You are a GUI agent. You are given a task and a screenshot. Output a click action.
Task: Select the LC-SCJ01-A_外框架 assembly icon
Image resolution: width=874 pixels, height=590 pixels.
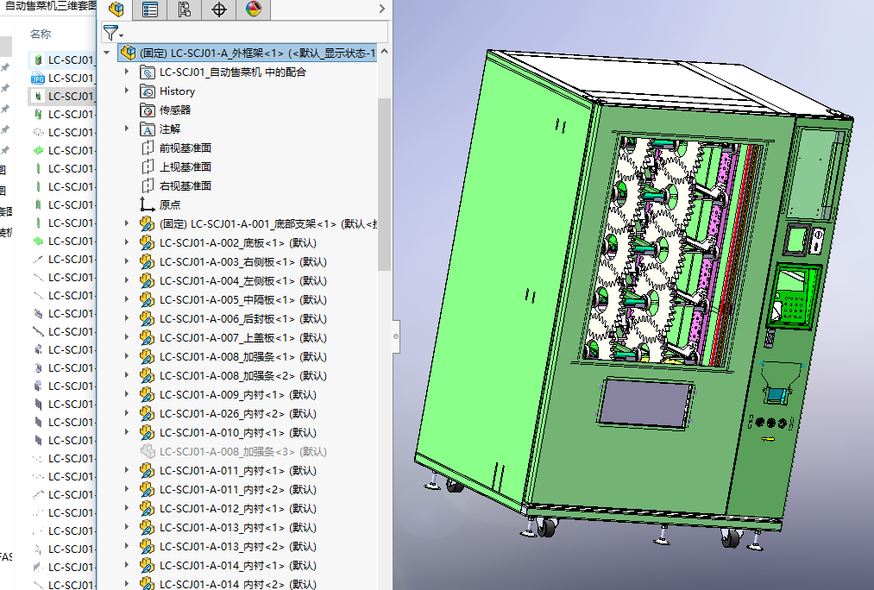click(x=129, y=53)
